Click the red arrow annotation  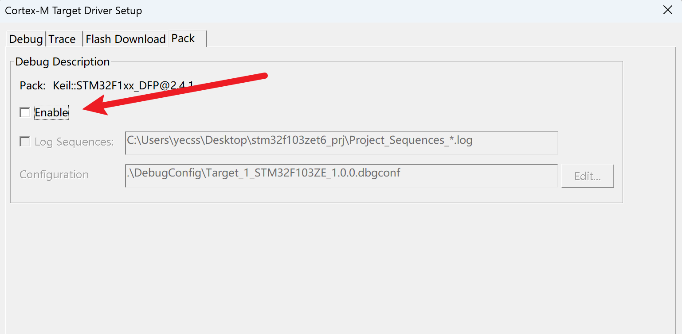click(177, 94)
